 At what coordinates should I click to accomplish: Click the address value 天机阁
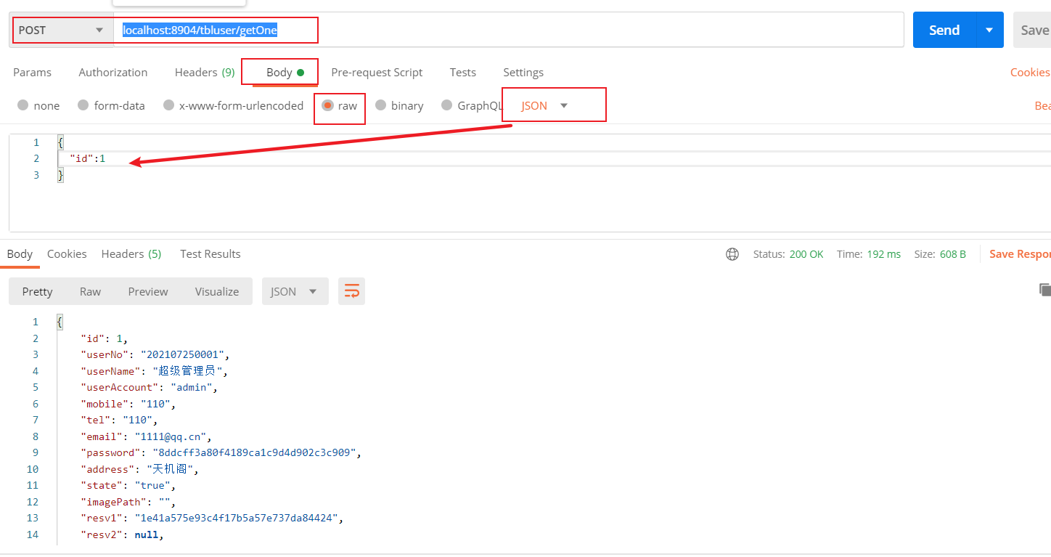pos(169,469)
